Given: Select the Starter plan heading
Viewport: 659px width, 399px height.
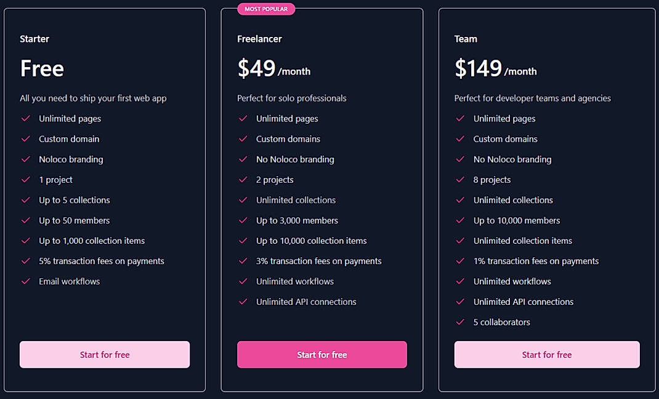Looking at the screenshot, I should [34, 39].
